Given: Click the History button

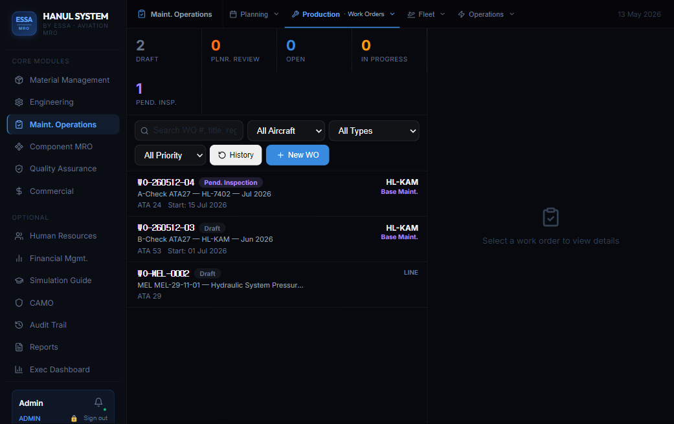Looking at the screenshot, I should pos(236,155).
